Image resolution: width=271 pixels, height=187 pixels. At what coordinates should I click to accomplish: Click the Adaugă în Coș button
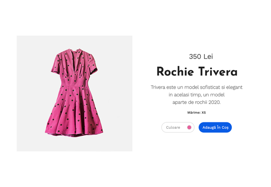[215, 127]
